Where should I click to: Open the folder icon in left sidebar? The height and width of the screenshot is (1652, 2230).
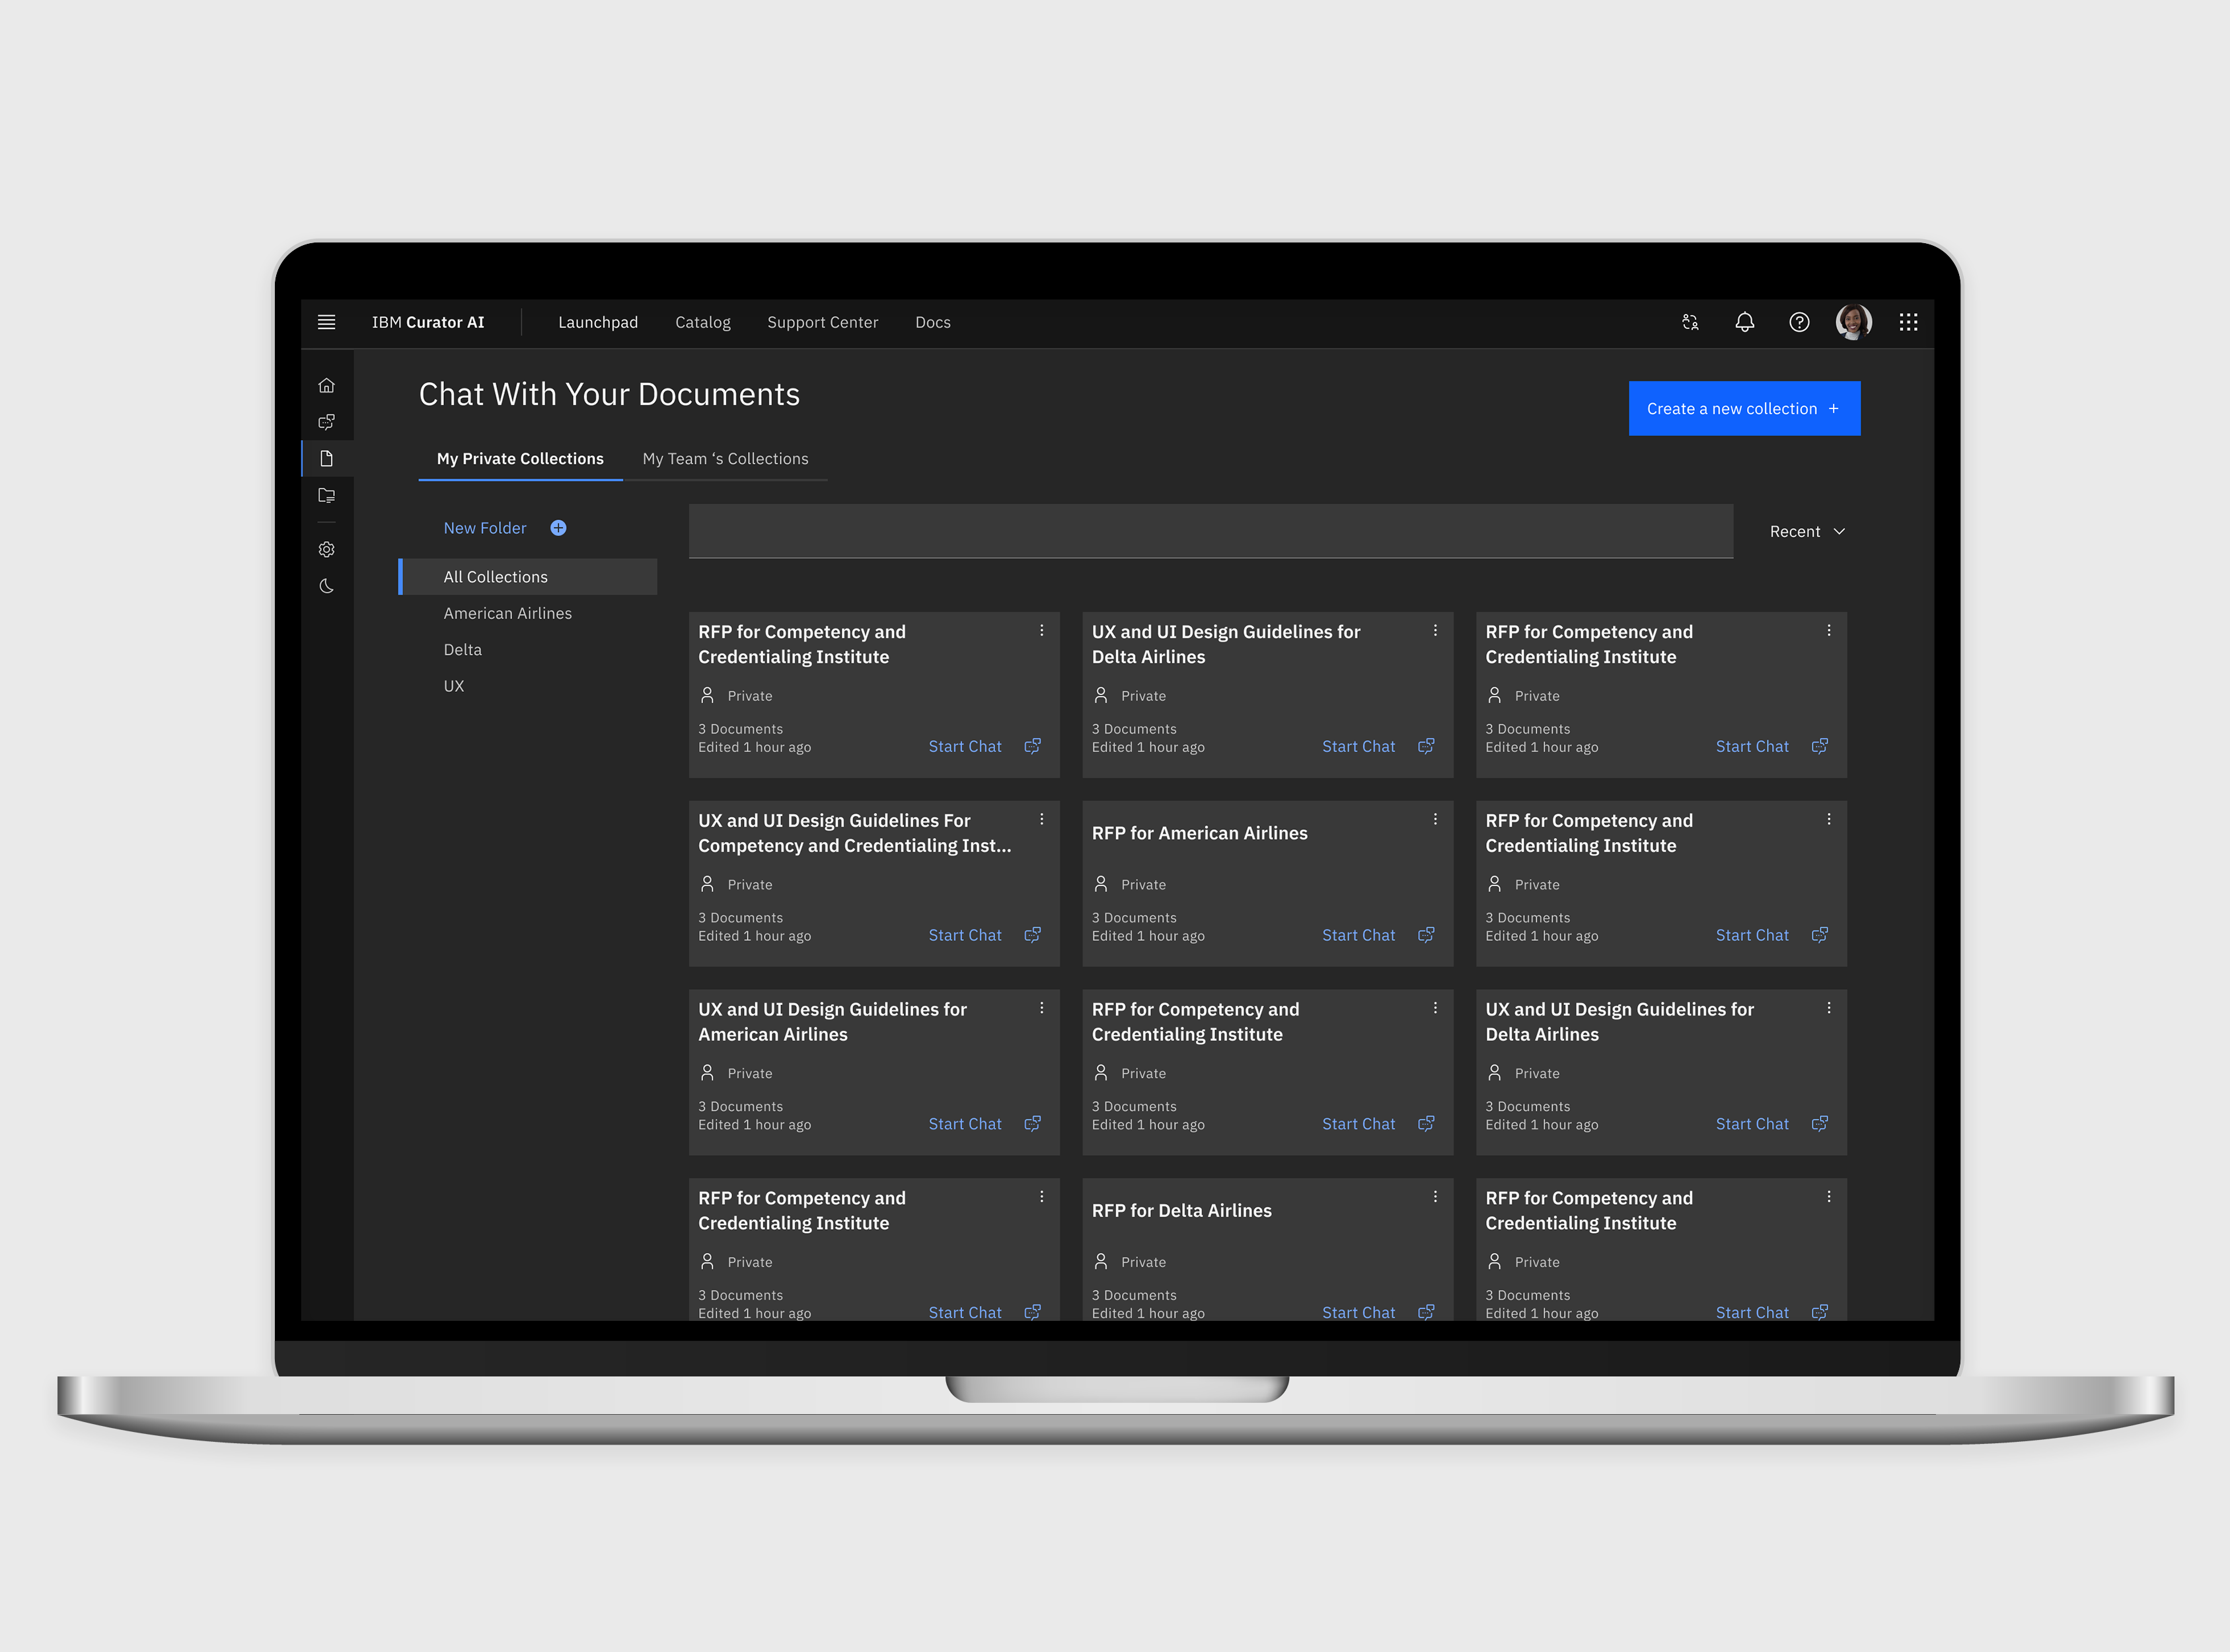(x=326, y=495)
